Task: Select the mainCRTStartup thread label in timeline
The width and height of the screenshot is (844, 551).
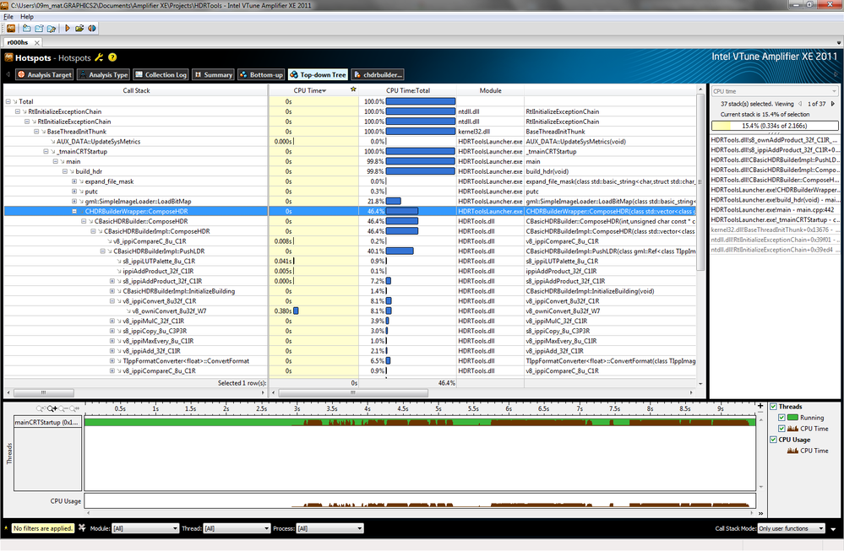Action: [47, 423]
